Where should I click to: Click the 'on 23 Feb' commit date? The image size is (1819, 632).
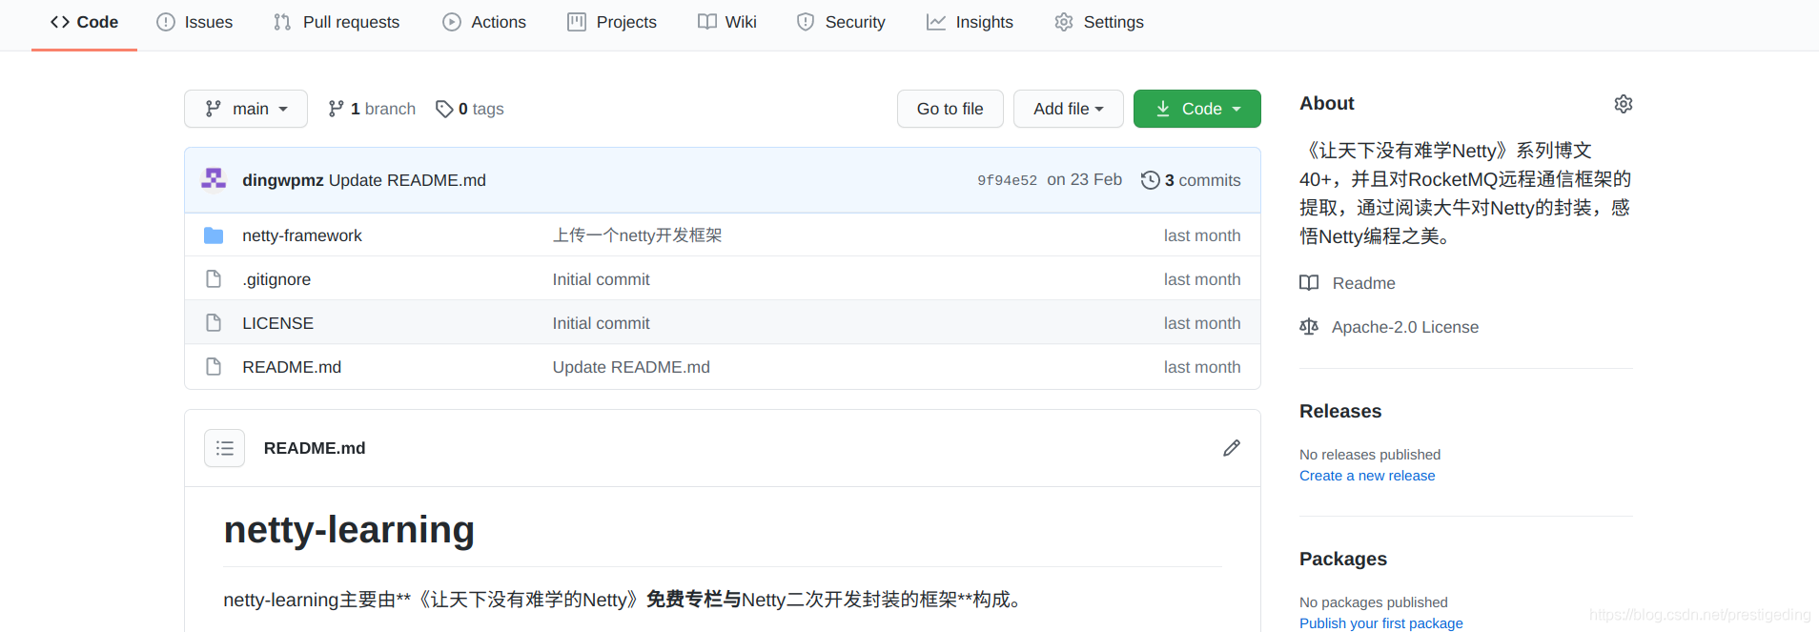1084,179
